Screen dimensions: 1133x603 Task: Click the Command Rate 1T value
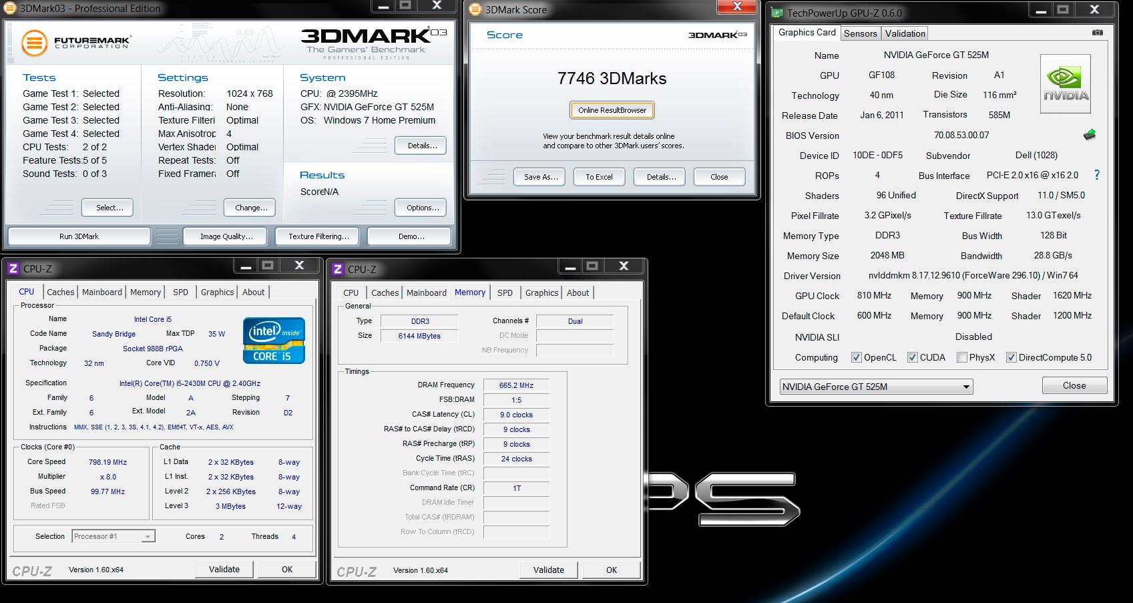coord(517,488)
